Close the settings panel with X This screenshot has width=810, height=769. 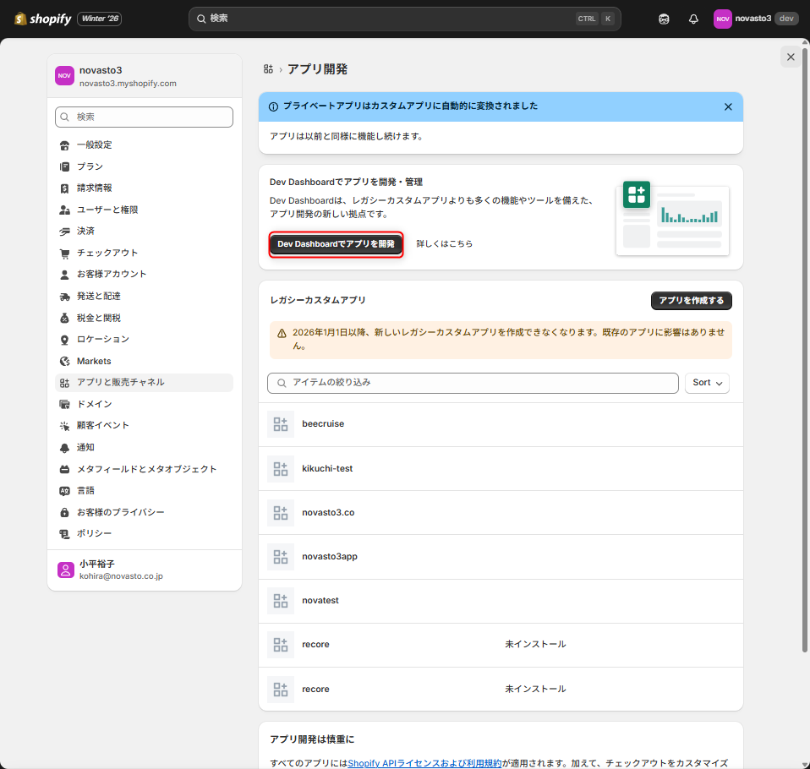pyautogui.click(x=791, y=57)
